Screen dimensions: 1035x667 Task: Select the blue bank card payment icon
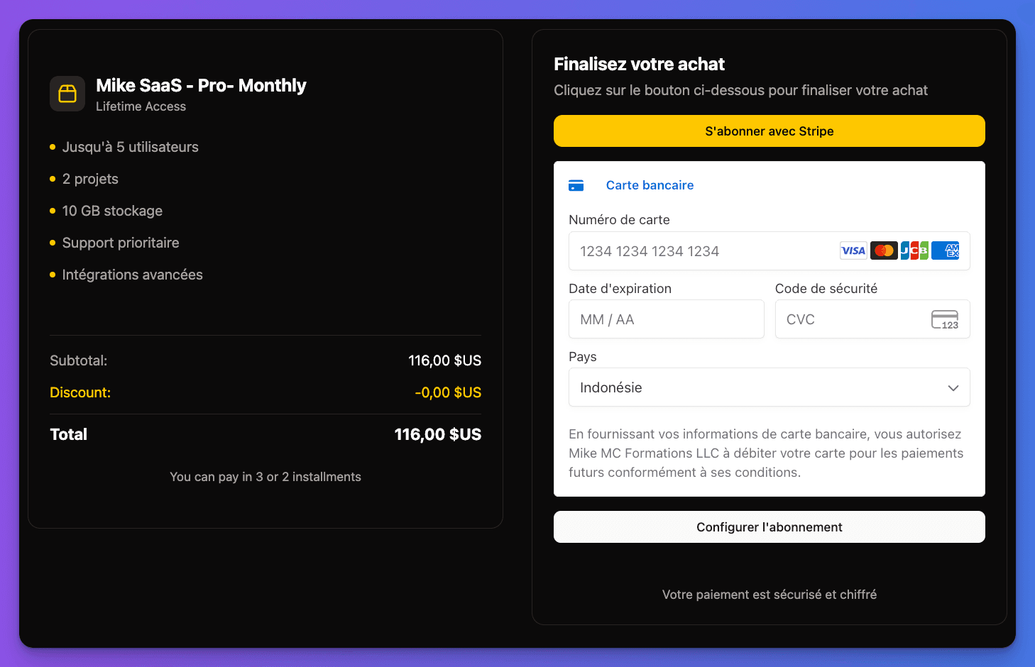(576, 184)
